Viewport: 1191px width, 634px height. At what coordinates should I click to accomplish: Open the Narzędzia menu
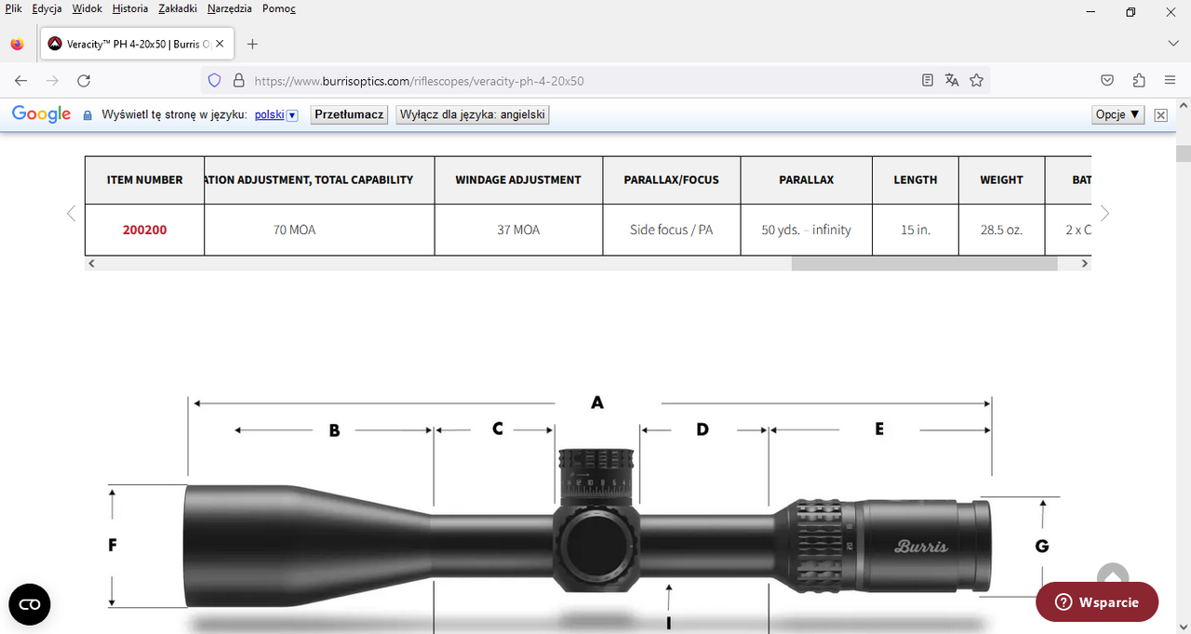click(x=229, y=8)
